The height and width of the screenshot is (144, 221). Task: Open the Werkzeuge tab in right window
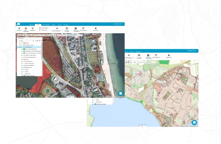(x=138, y=52)
